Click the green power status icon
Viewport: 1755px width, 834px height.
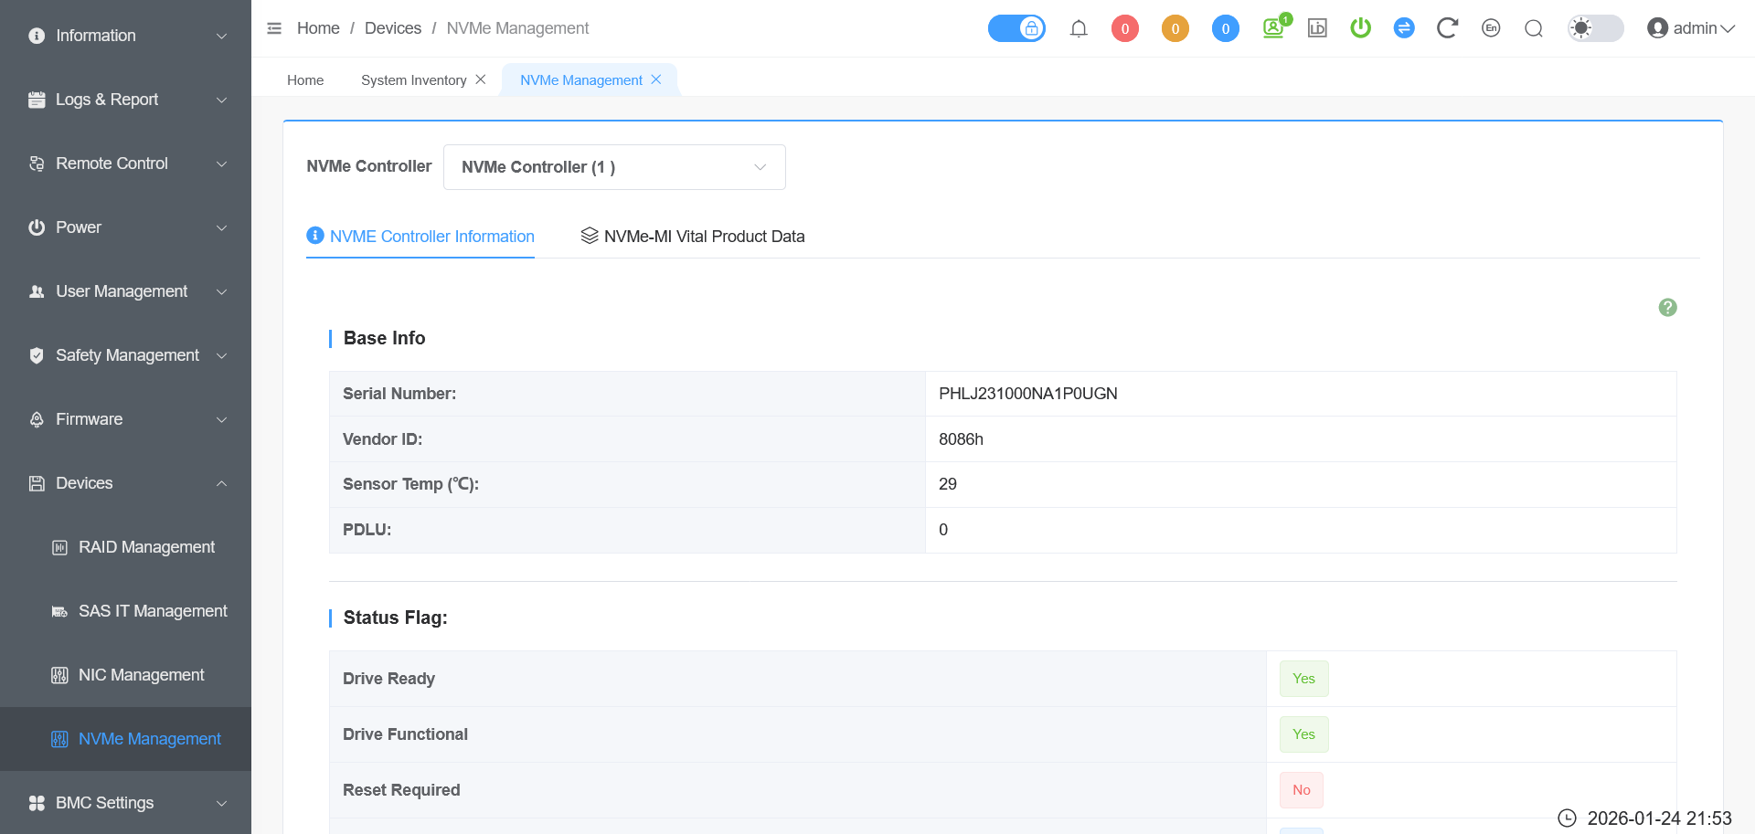point(1360,28)
